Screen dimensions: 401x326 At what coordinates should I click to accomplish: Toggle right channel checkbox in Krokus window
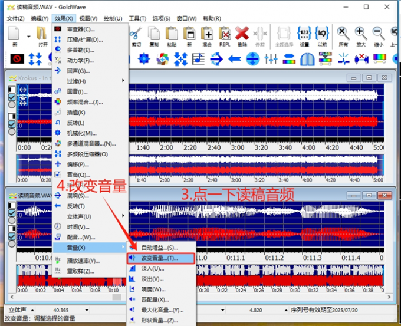[x=12, y=124]
